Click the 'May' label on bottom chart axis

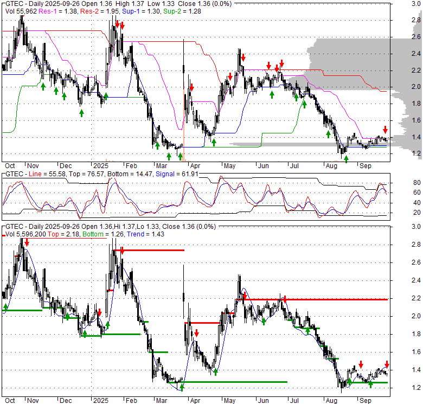coord(229,401)
